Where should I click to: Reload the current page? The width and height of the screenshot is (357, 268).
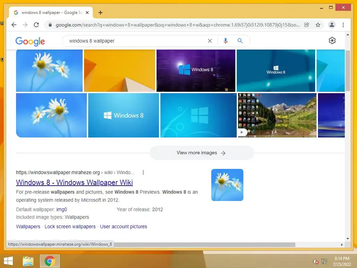[x=36, y=25]
